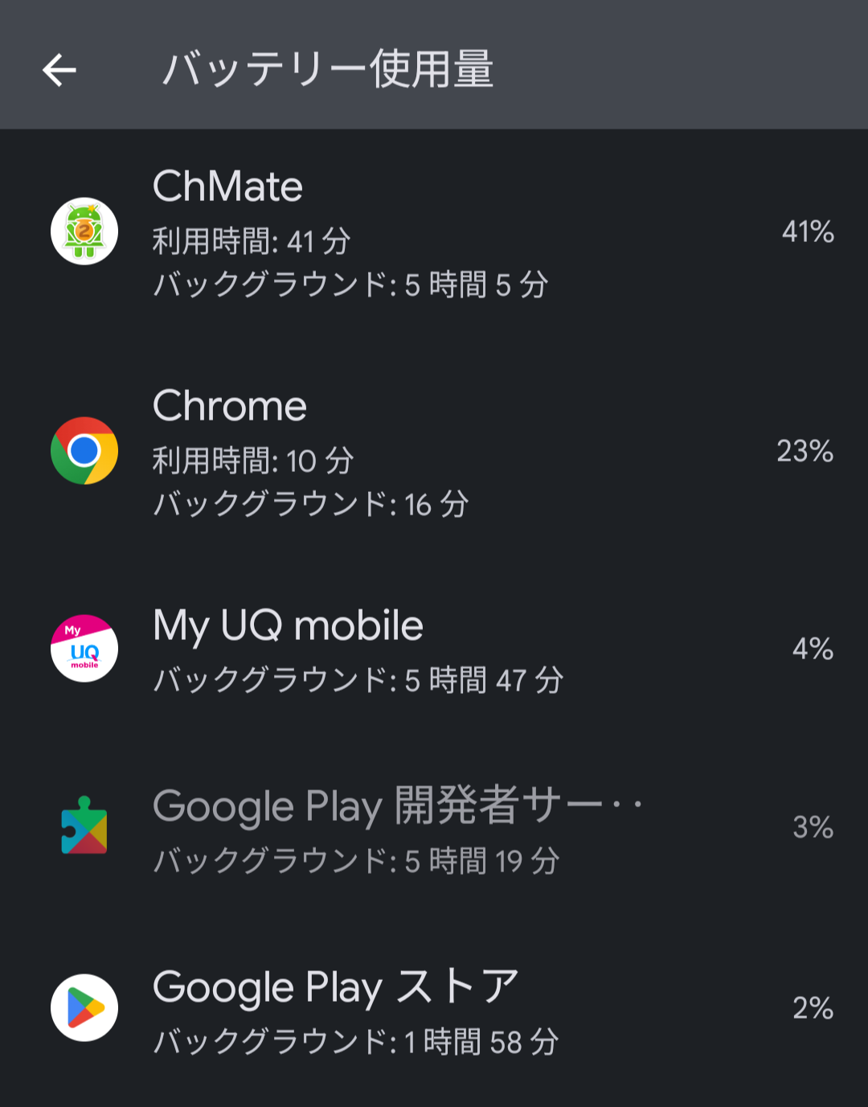Tap the ChMate app icon
This screenshot has width=868, height=1107.
(84, 232)
